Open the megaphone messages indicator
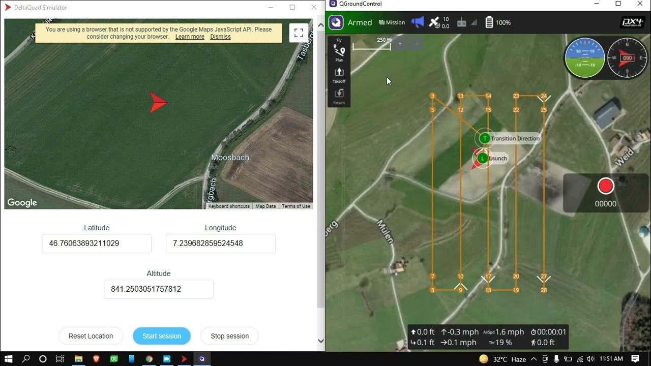Image resolution: width=651 pixels, height=366 pixels. tap(417, 22)
